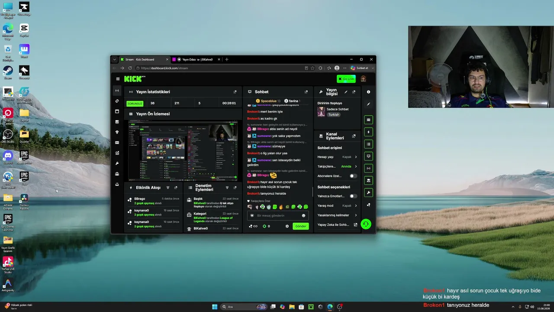554x312 pixels.
Task: Open the trophy icon in left sidebar
Action: tap(117, 132)
